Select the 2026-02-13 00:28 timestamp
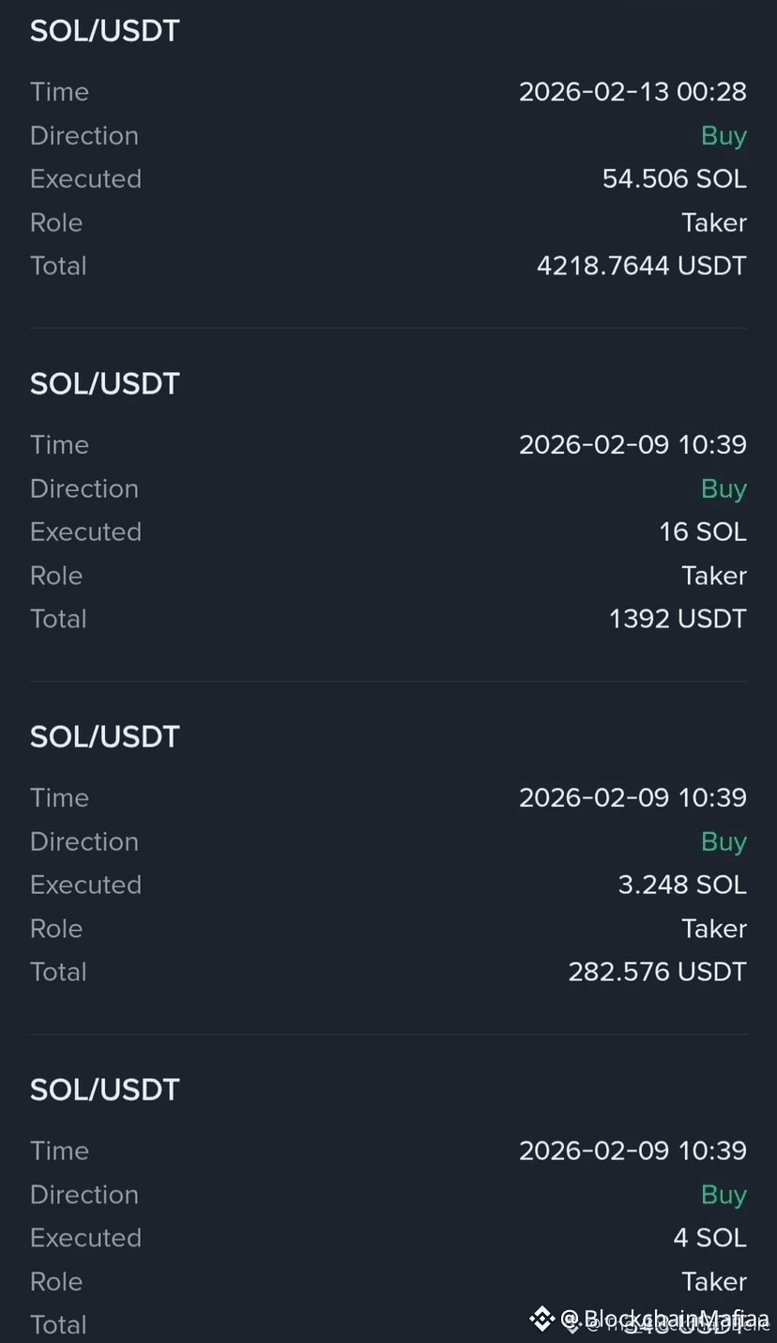 pyautogui.click(x=632, y=91)
